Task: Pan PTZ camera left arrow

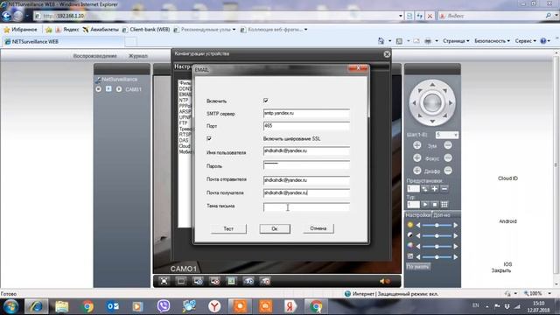Action: [x=414, y=103]
